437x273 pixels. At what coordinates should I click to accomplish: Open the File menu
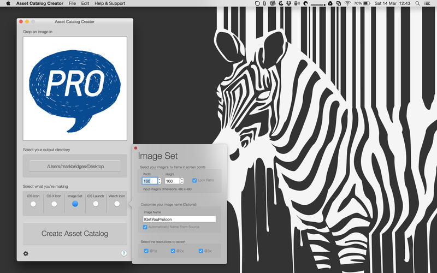(x=72, y=3)
